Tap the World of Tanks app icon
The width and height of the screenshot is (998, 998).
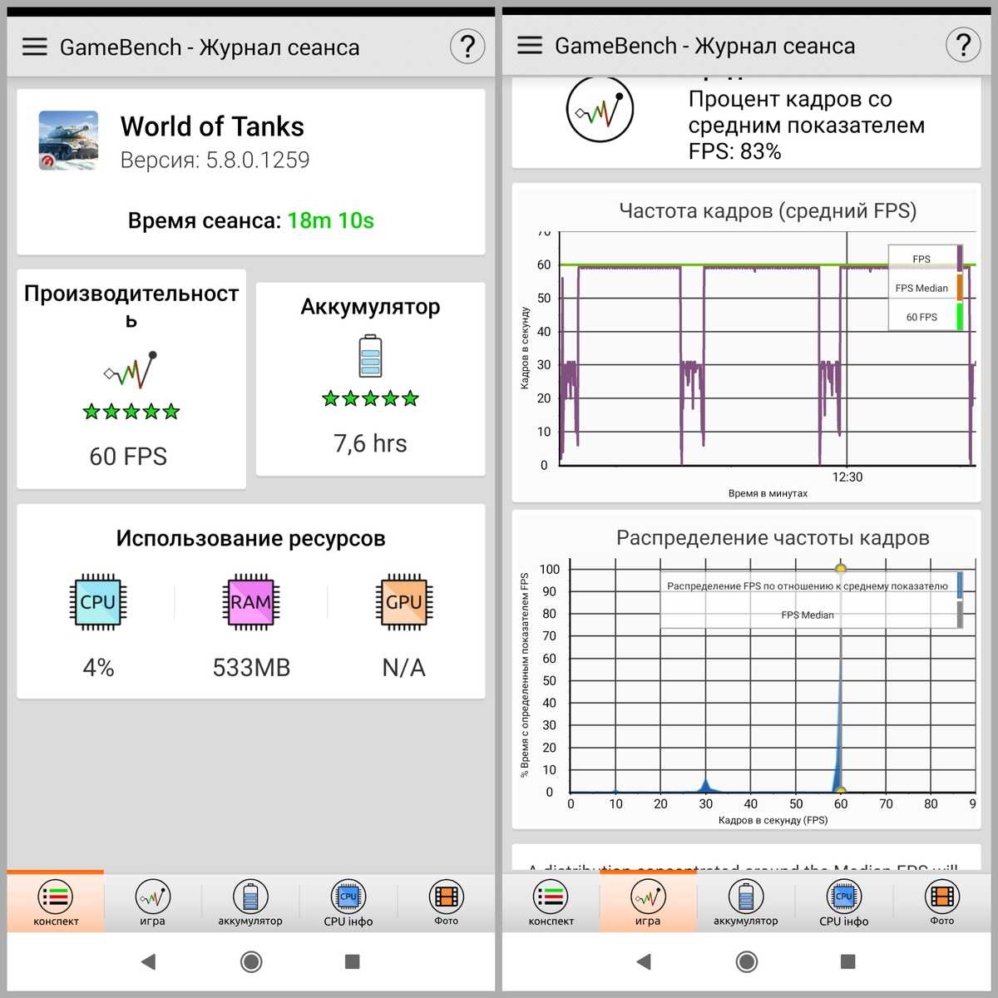[x=68, y=141]
